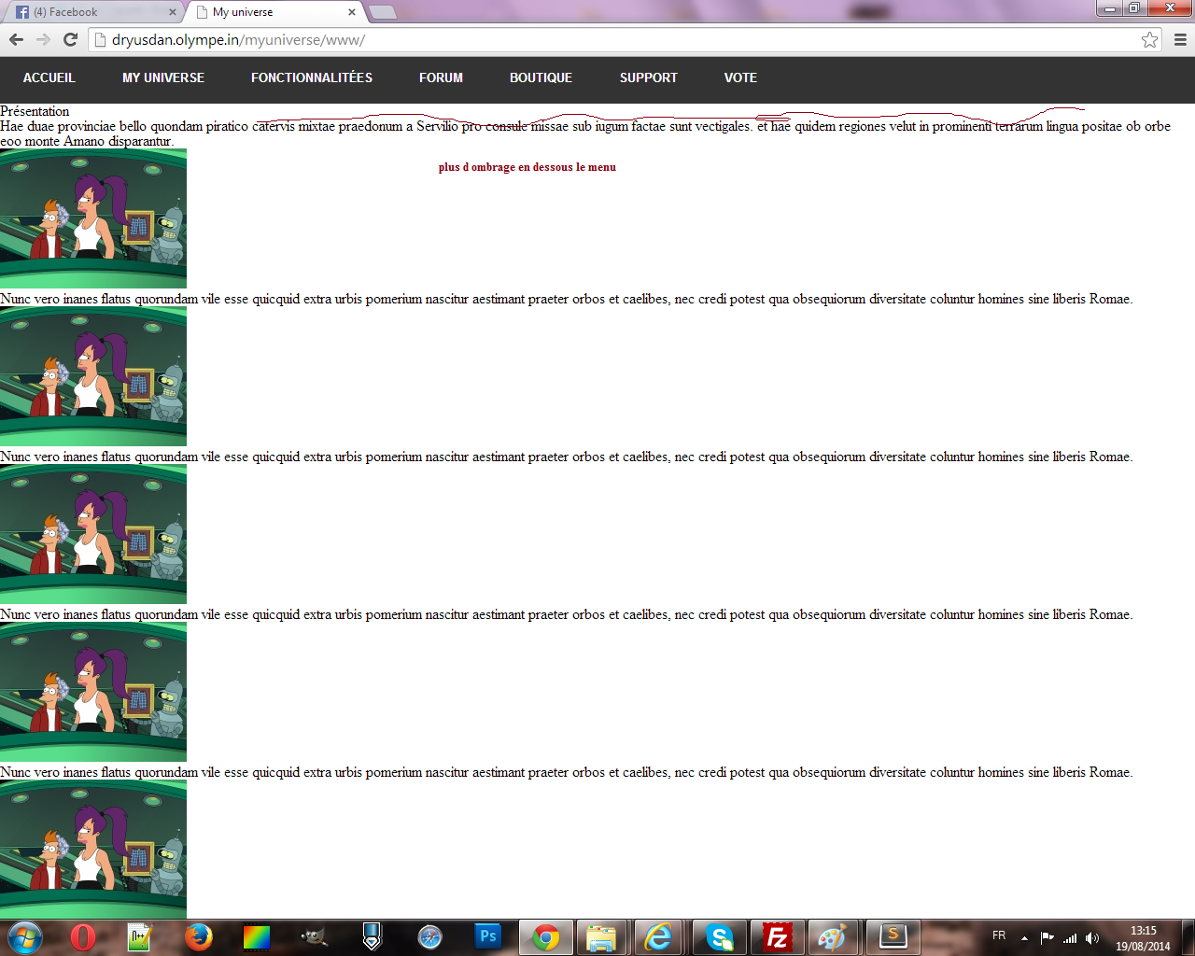
Task: Click the first Futurama thumbnail image
Action: (x=93, y=218)
